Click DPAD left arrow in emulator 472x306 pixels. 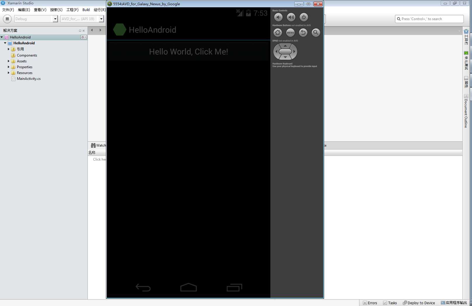pyautogui.click(x=276, y=52)
